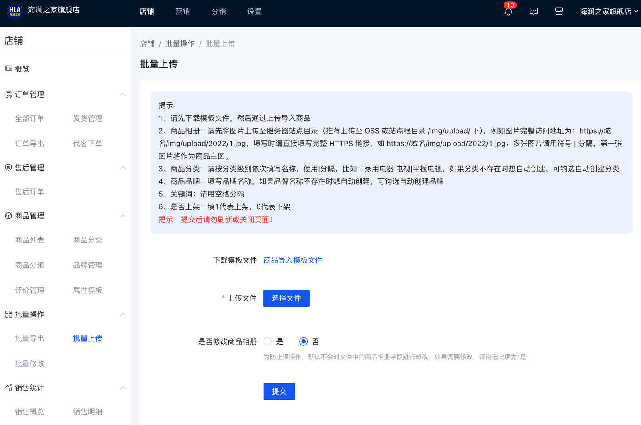This screenshot has height=425, width=641.
Task: Click the 售后管理 shield icon
Action: (8, 168)
